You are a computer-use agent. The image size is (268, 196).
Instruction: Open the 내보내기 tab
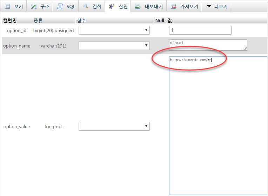click(x=148, y=6)
